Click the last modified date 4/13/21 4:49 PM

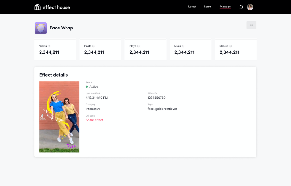point(97,98)
